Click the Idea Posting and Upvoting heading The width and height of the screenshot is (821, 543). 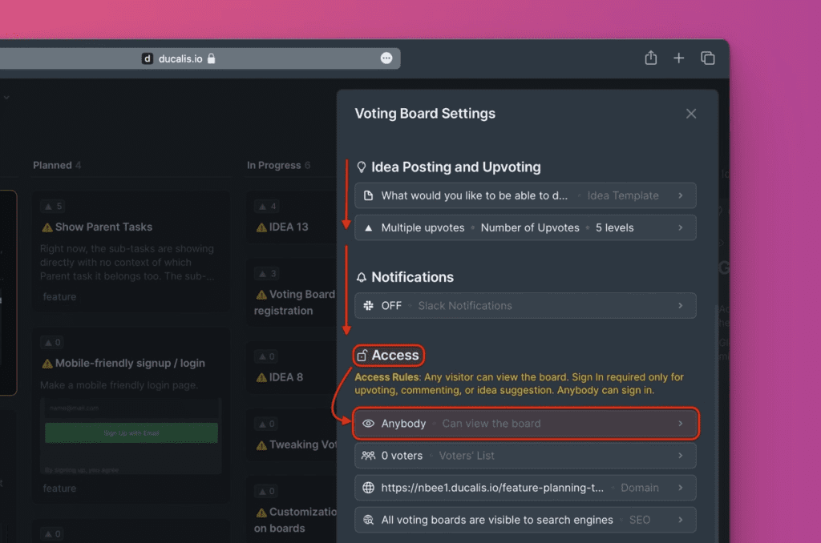point(455,167)
